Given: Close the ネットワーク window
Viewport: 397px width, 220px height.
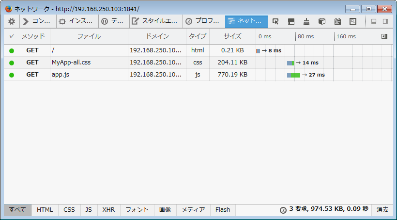Looking at the screenshot, I should (384, 9).
